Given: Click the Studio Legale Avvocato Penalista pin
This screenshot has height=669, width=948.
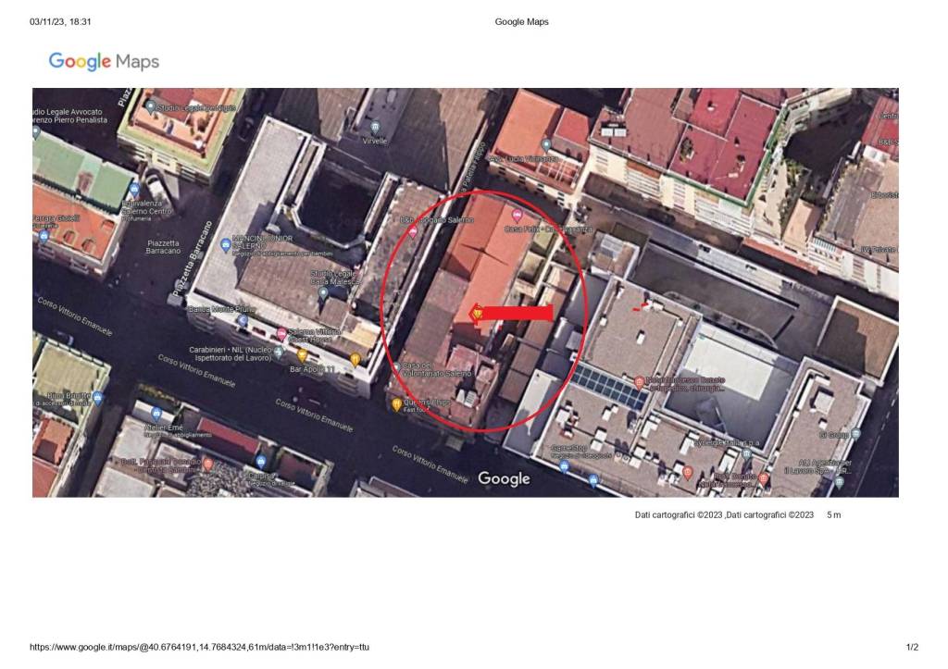Looking at the screenshot, I should point(36,131).
